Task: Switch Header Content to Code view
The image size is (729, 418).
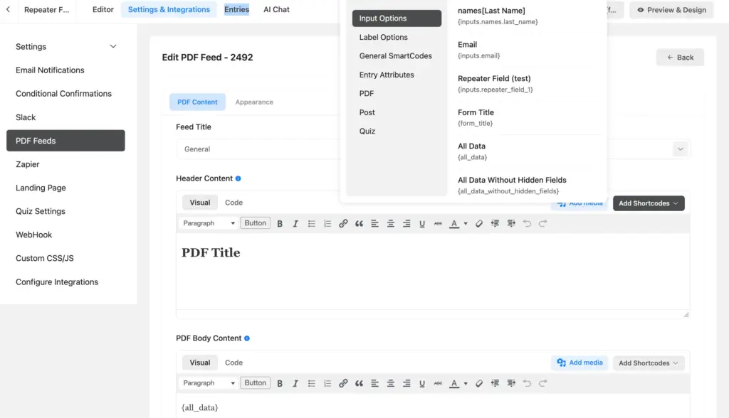Action: (234, 203)
